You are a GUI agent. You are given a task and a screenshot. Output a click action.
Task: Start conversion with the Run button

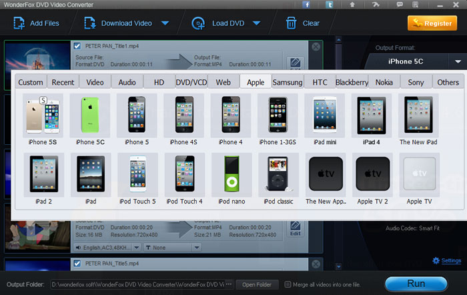pos(416,284)
